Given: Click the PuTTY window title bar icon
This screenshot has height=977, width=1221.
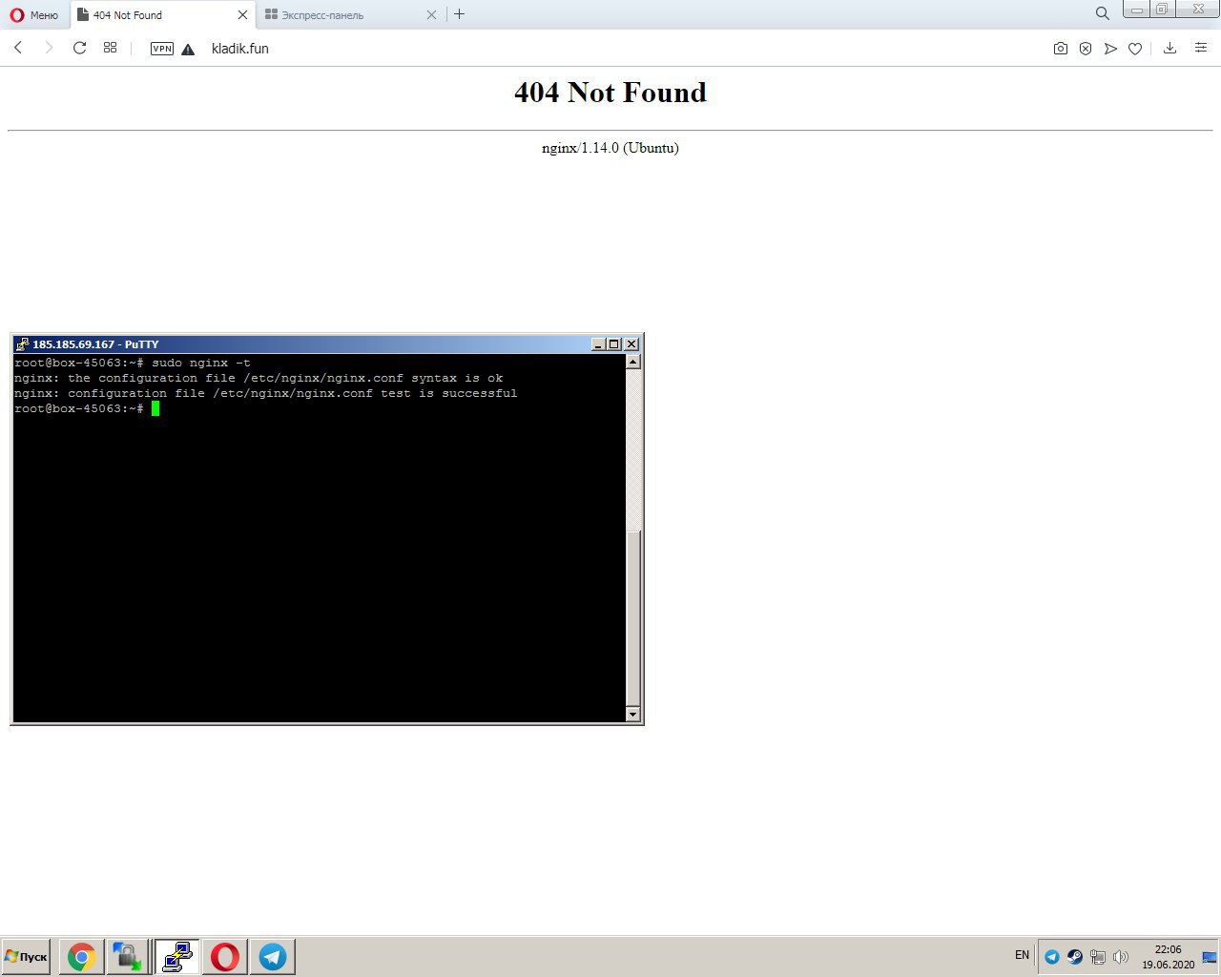Looking at the screenshot, I should point(22,344).
